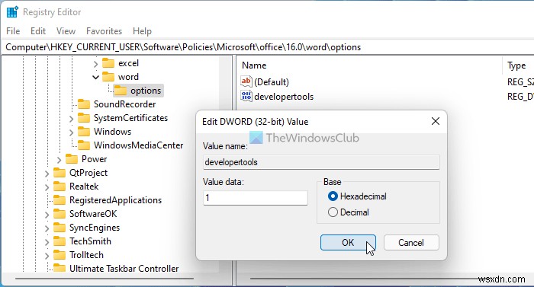
Task: Select the QtProject folder icon
Action: [x=60, y=173]
